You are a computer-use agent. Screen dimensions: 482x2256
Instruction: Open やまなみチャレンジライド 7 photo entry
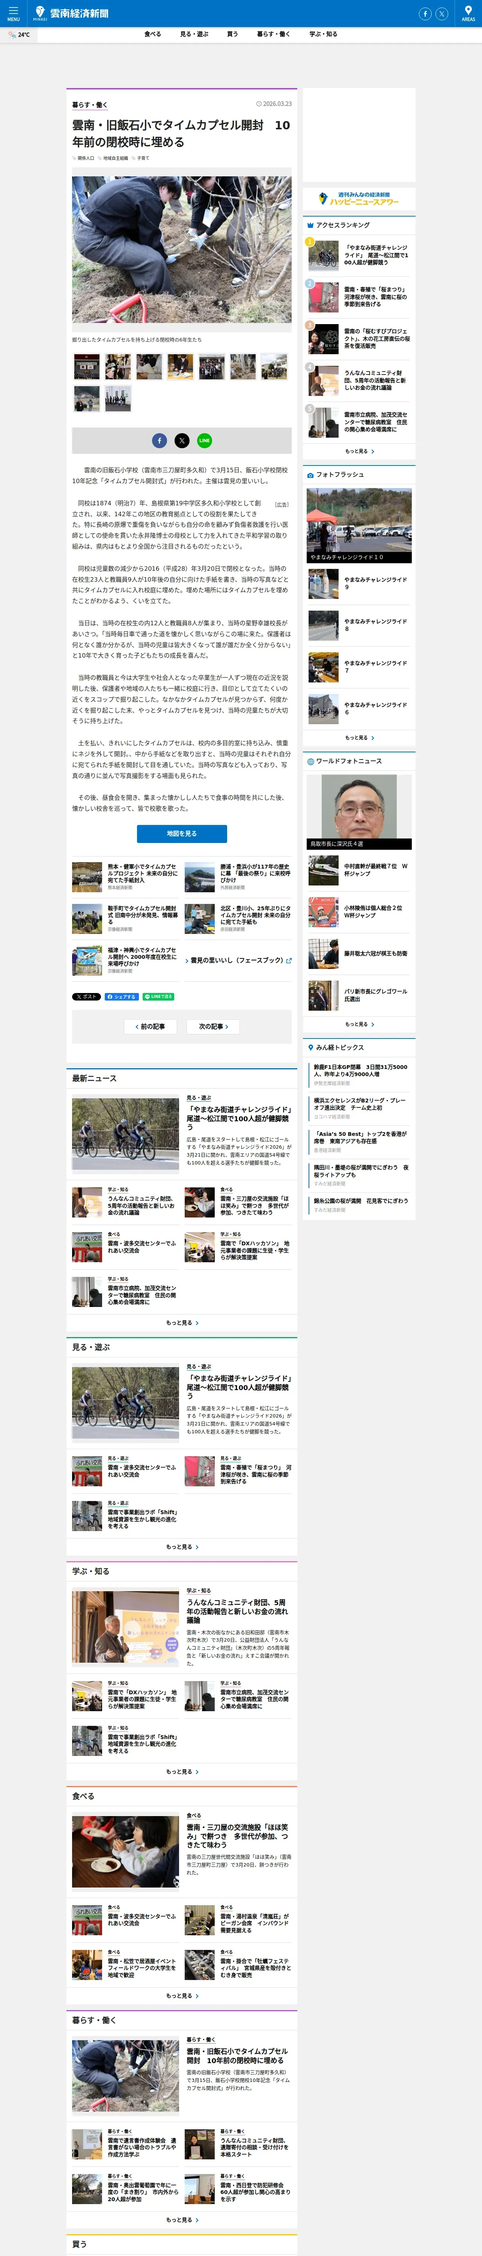point(358,667)
